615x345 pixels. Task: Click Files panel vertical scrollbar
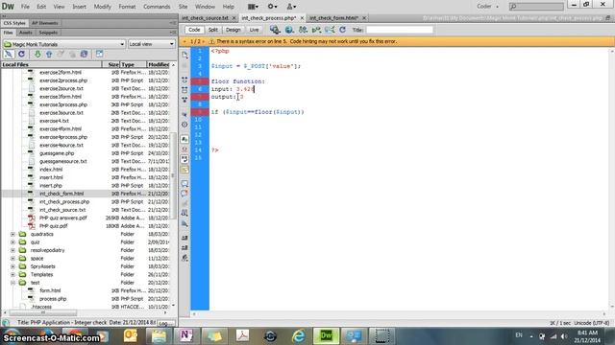pos(173,176)
